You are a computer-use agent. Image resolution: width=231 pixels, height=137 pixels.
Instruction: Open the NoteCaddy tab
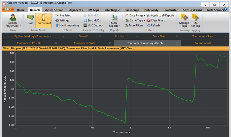tap(151, 10)
